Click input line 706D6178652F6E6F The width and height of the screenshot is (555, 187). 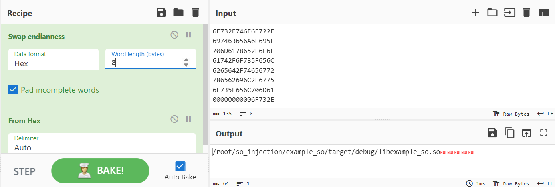[x=243, y=51]
